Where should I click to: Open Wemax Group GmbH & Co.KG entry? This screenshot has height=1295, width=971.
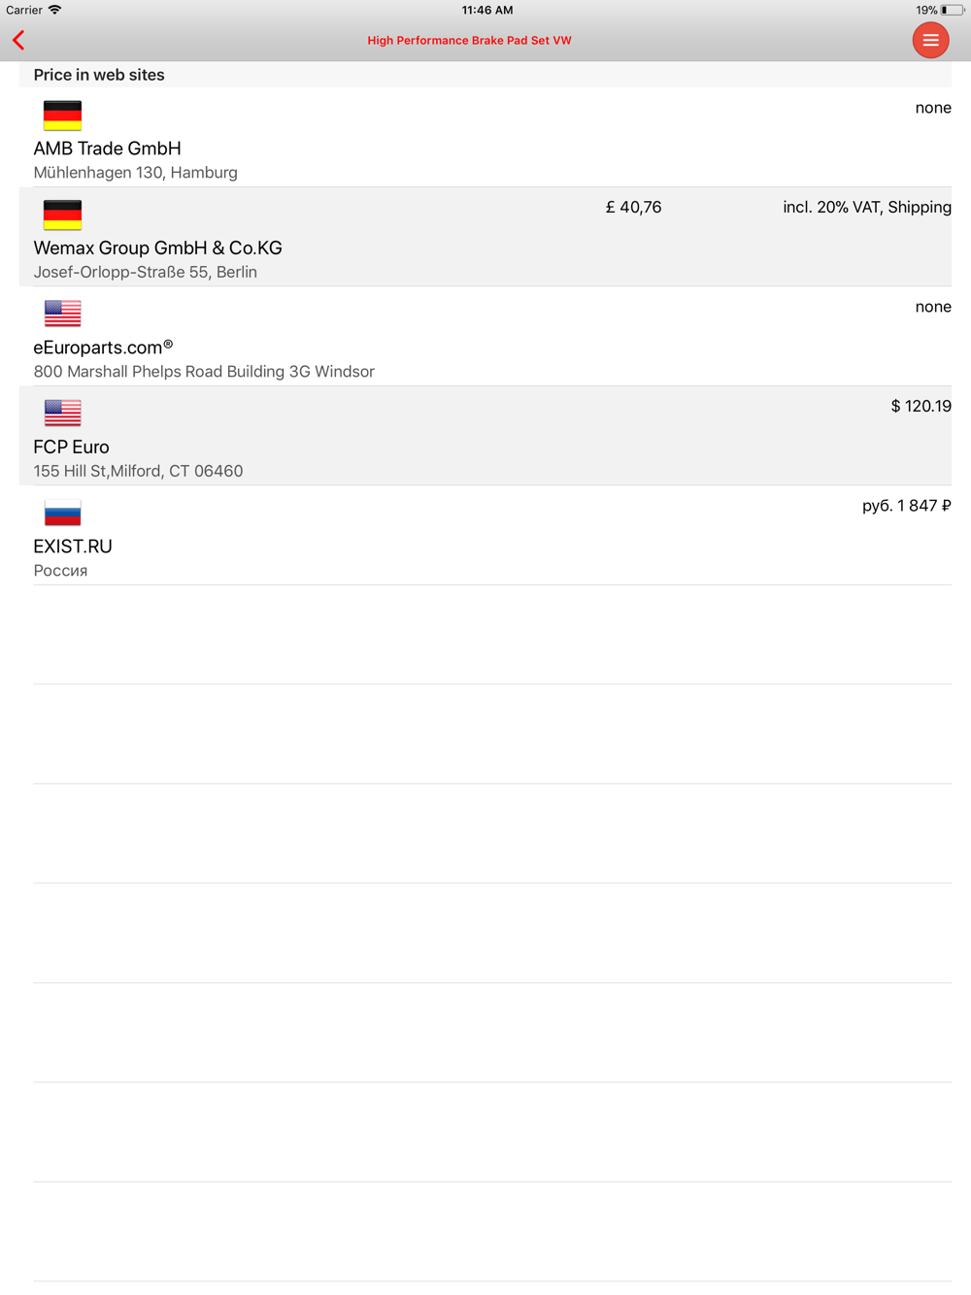pyautogui.click(x=485, y=237)
